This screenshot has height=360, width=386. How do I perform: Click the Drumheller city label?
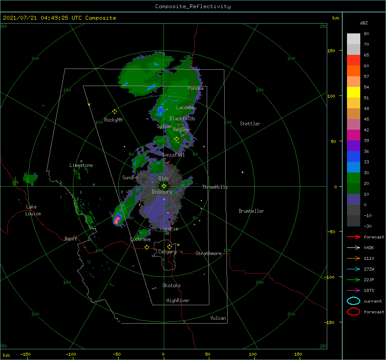251,211
